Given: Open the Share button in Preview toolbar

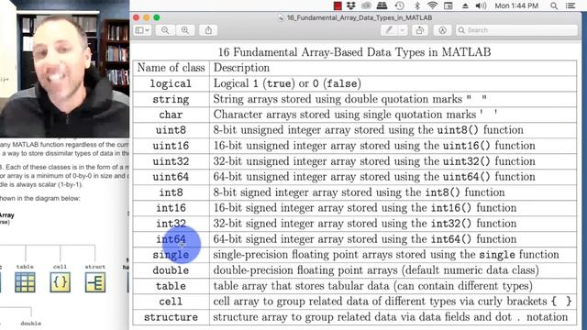Looking at the screenshot, I should pyautogui.click(x=208, y=30).
